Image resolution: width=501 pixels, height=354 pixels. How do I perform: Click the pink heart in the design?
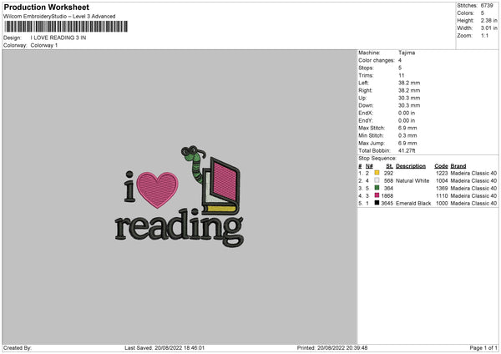157,190
